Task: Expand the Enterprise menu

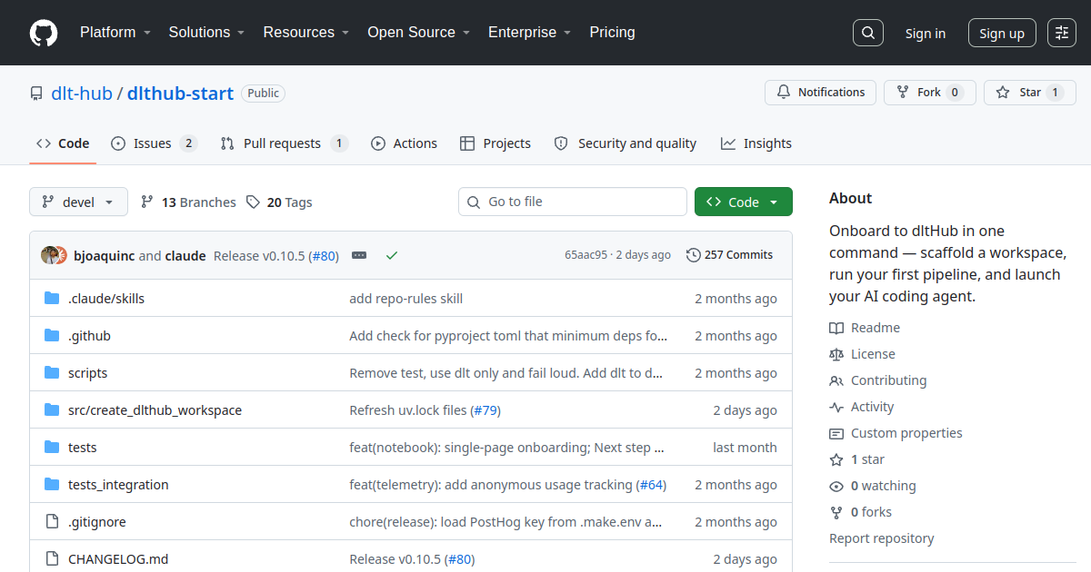Action: (x=530, y=33)
